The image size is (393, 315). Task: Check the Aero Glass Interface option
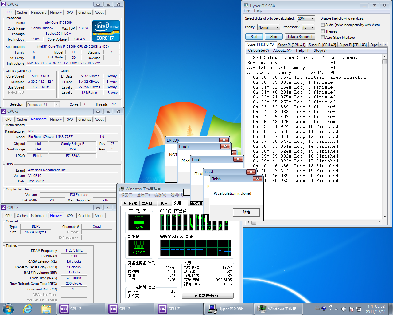tap(323, 38)
